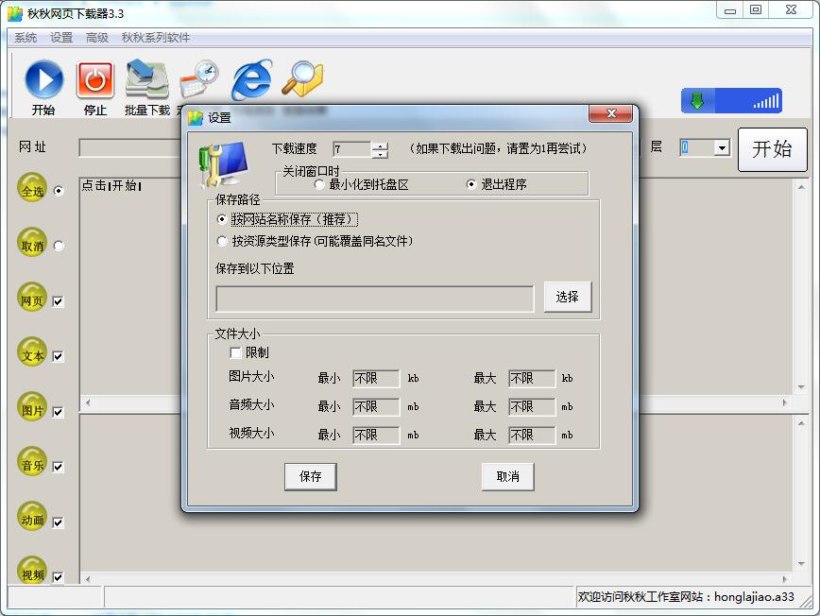820x616 pixels.
Task: Click the 开始 (Start) toolbar icon
Action: tap(45, 78)
